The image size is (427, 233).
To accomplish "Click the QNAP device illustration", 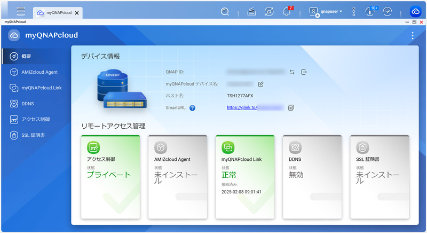I will click(x=122, y=89).
